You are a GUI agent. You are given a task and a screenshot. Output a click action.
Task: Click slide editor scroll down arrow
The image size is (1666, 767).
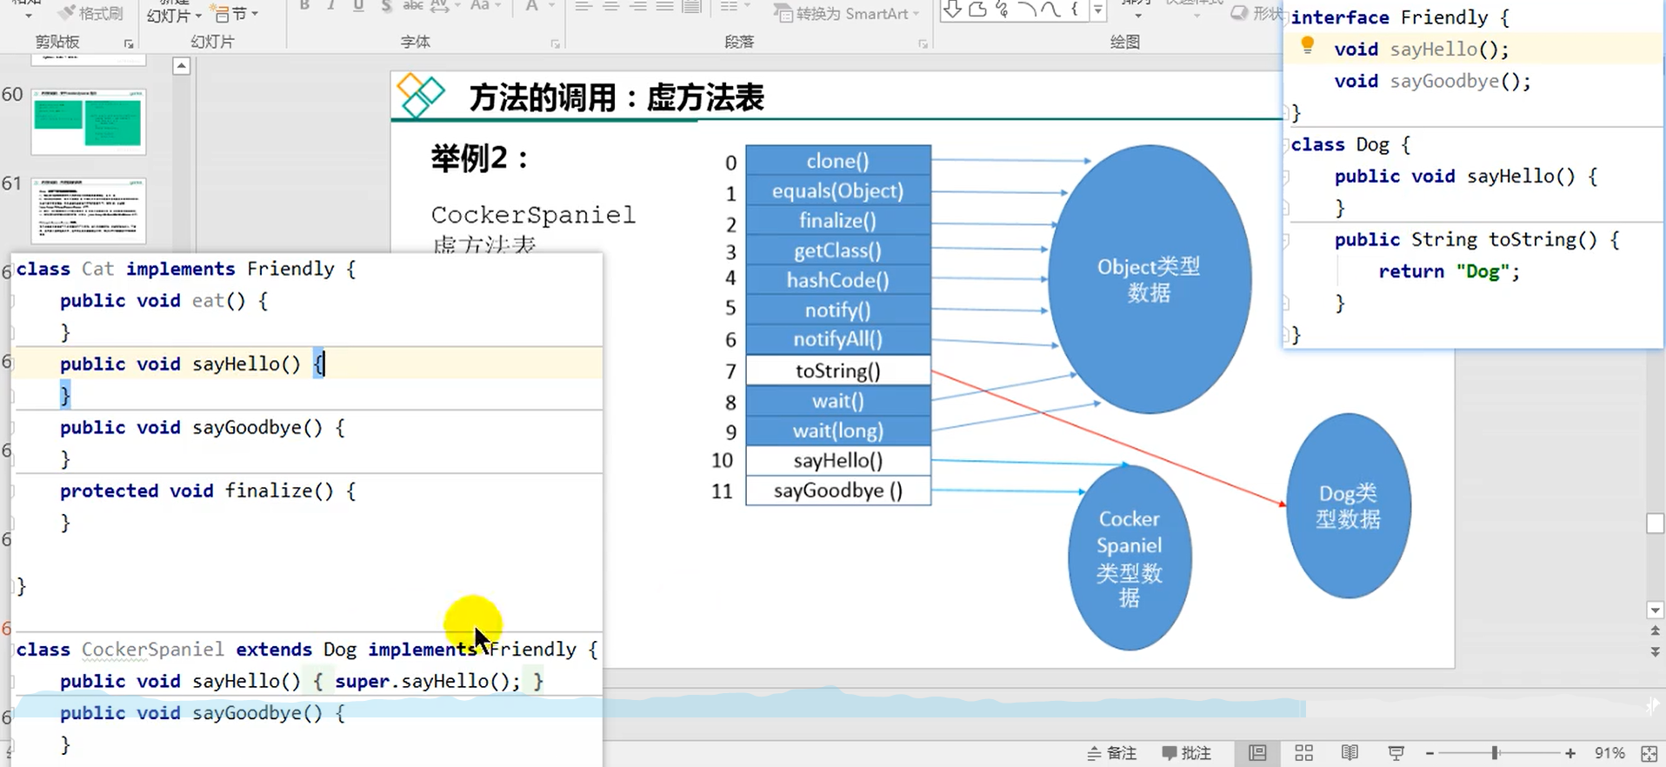(x=1656, y=610)
